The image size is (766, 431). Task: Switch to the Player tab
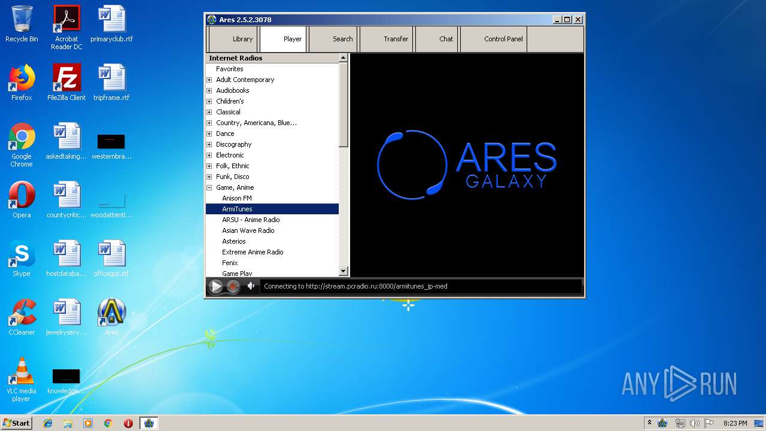[283, 39]
